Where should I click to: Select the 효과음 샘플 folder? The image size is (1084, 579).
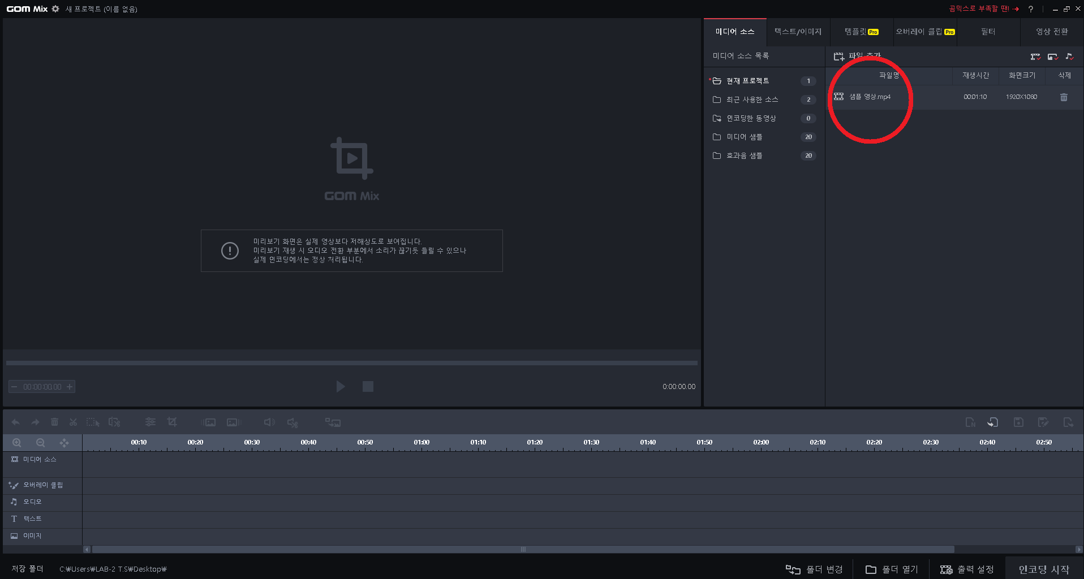click(x=764, y=155)
